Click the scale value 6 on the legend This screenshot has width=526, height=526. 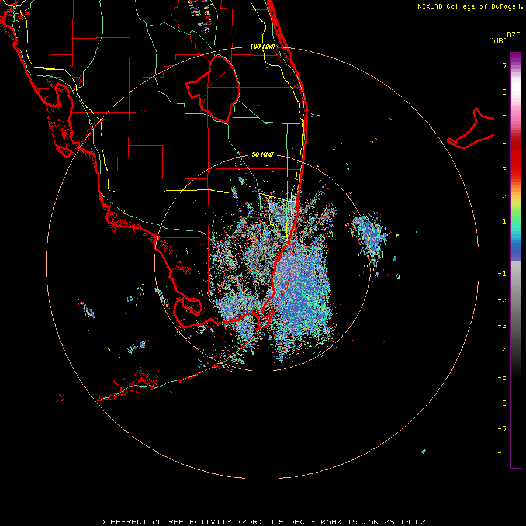tap(504, 92)
